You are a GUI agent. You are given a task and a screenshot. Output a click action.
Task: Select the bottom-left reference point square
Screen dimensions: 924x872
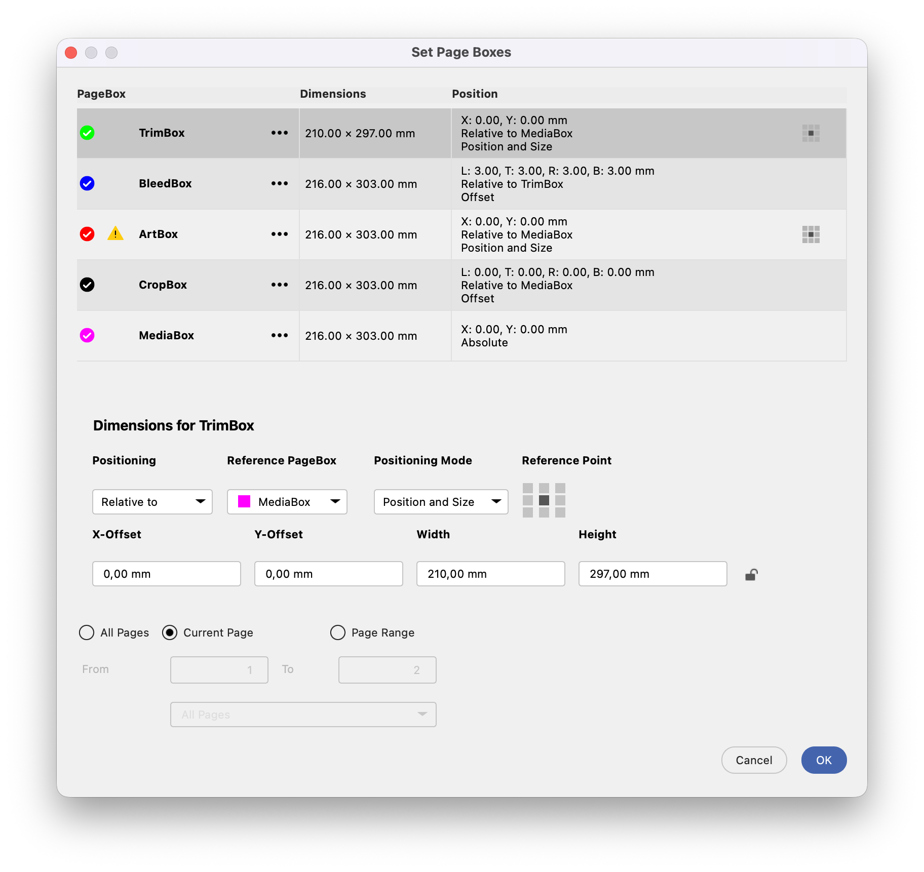click(528, 512)
